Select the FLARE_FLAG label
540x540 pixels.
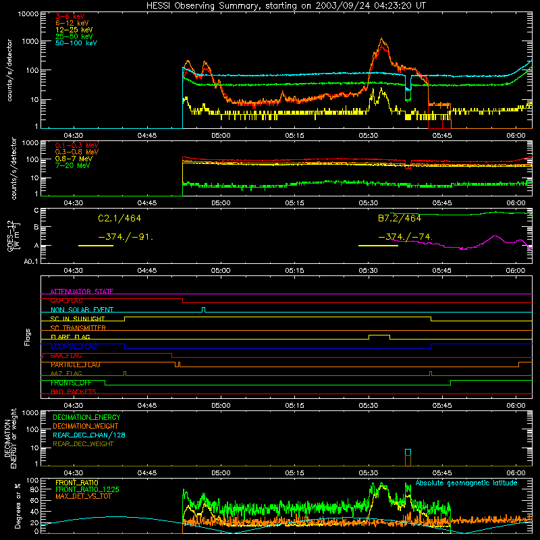click(x=70, y=337)
